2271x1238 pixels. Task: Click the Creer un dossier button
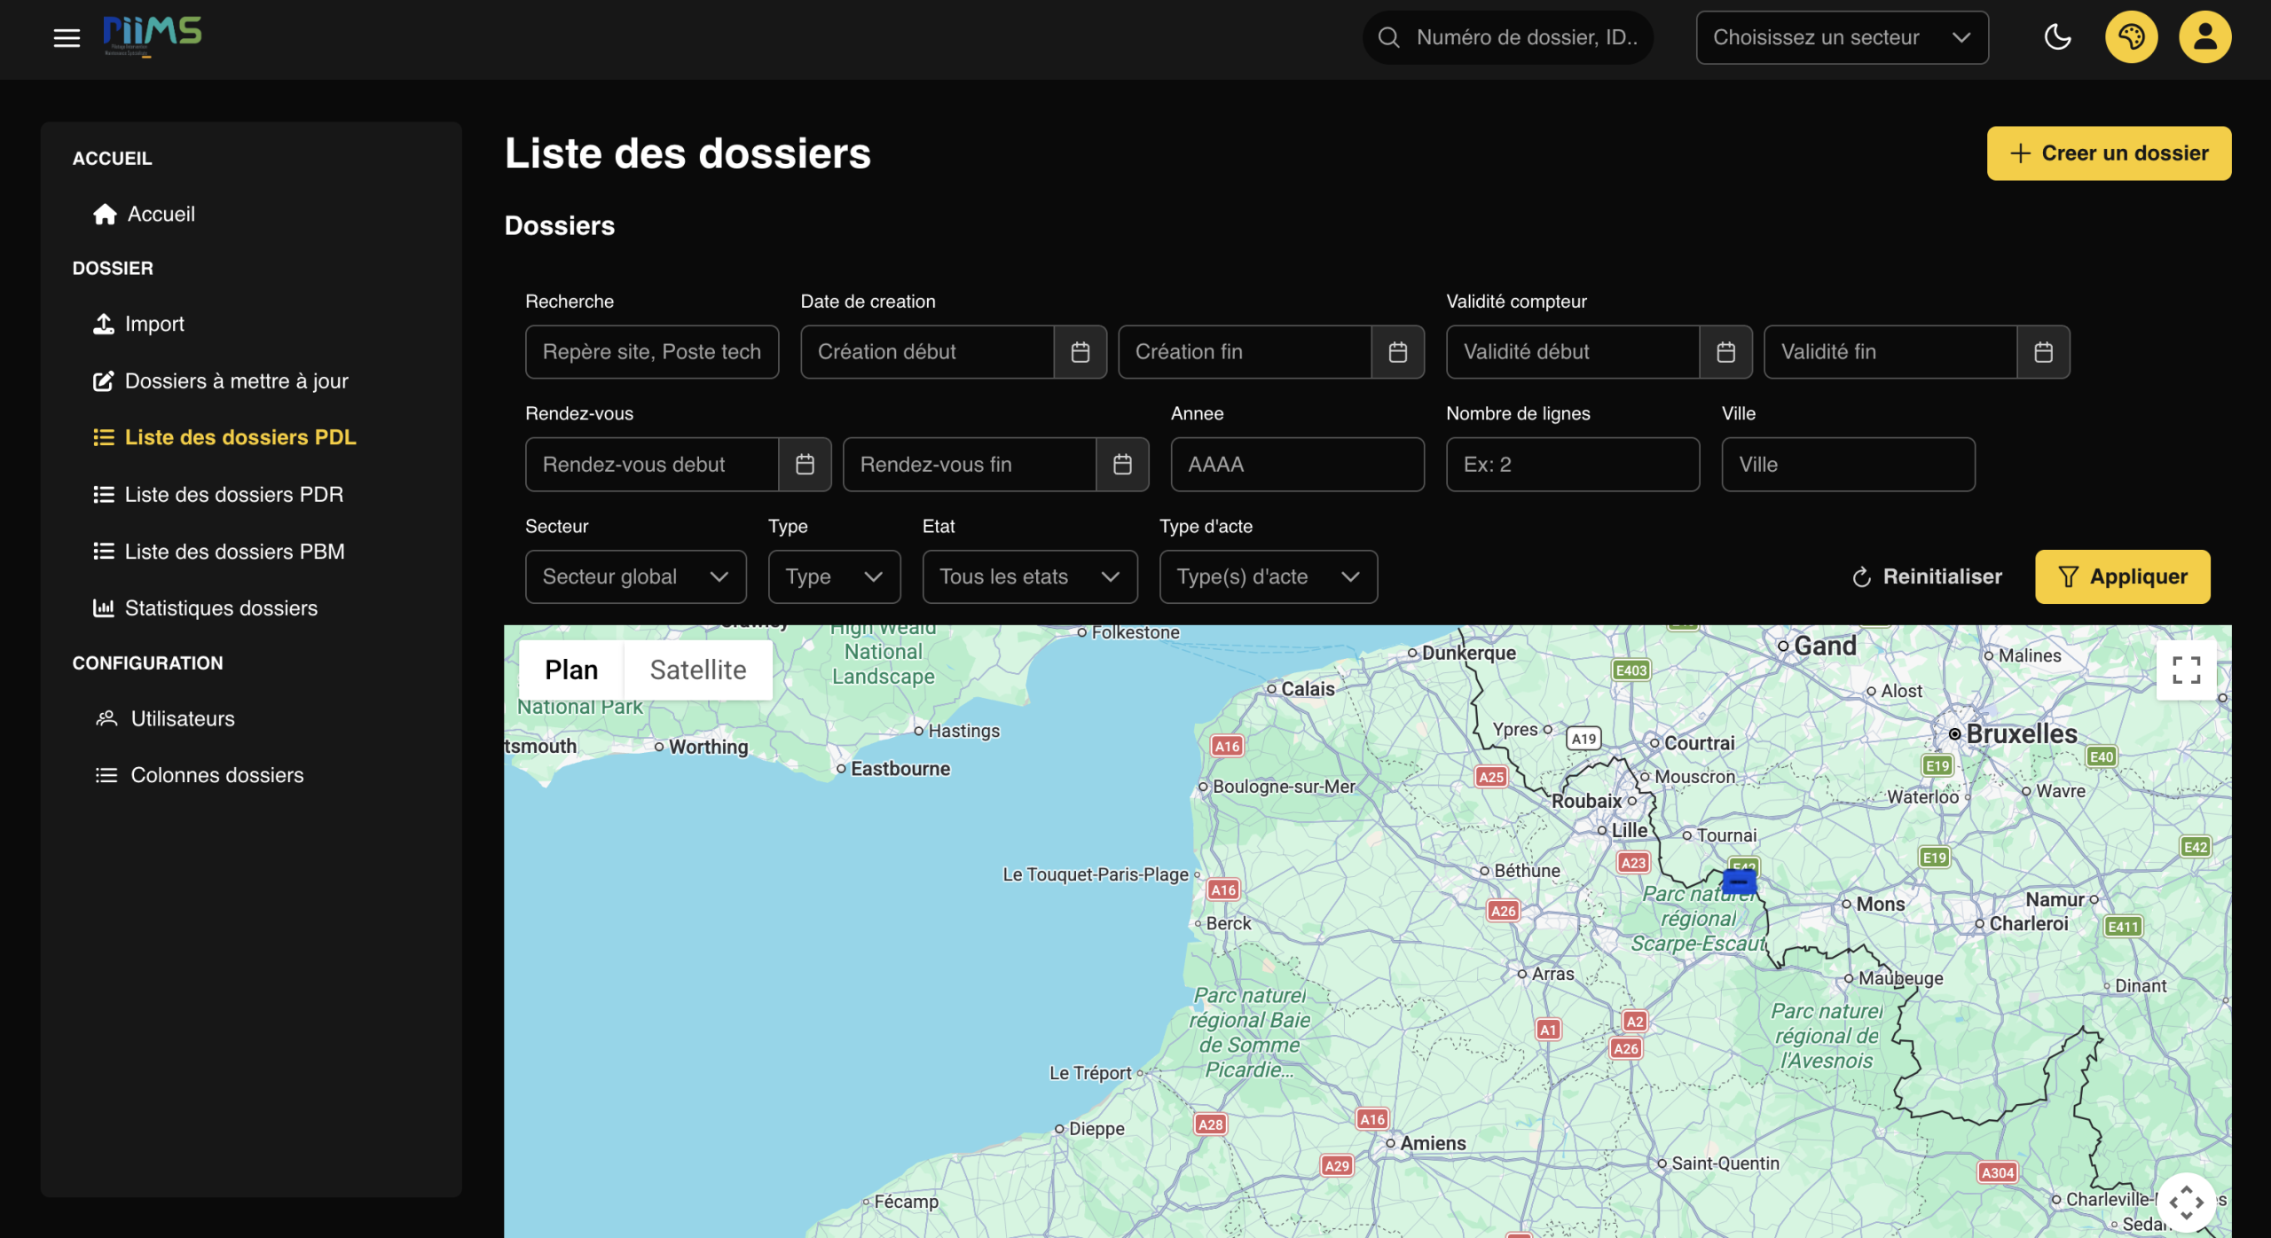(x=2109, y=153)
